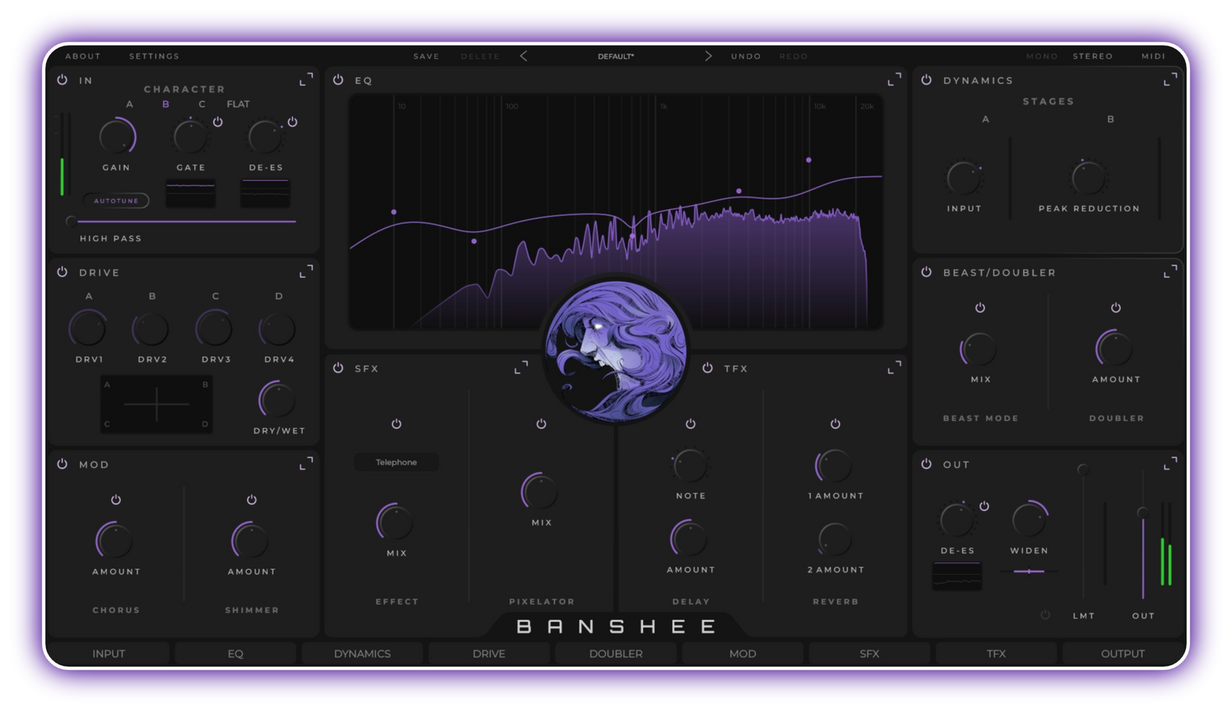1232x712 pixels.
Task: Click the Chorus power icon in MOD
Action: (115, 500)
